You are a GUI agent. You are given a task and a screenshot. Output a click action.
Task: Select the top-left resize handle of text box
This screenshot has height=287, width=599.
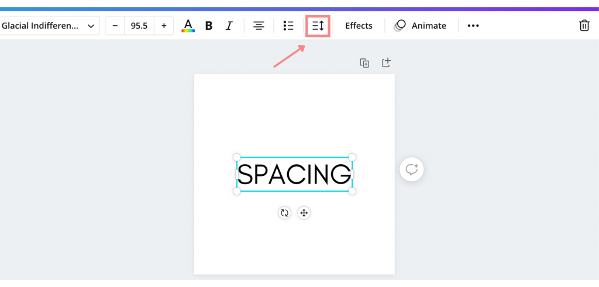[x=237, y=157]
